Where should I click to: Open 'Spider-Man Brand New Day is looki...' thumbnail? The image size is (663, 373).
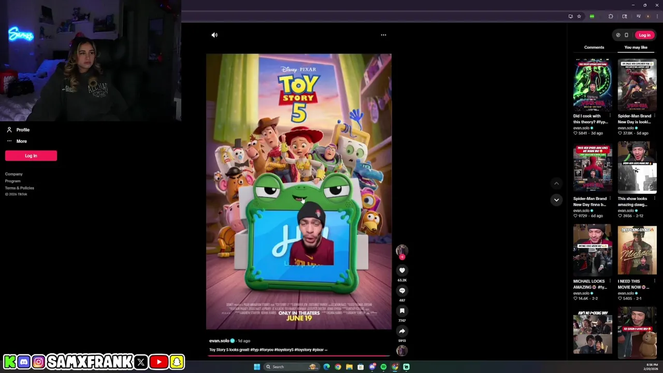pos(637,85)
